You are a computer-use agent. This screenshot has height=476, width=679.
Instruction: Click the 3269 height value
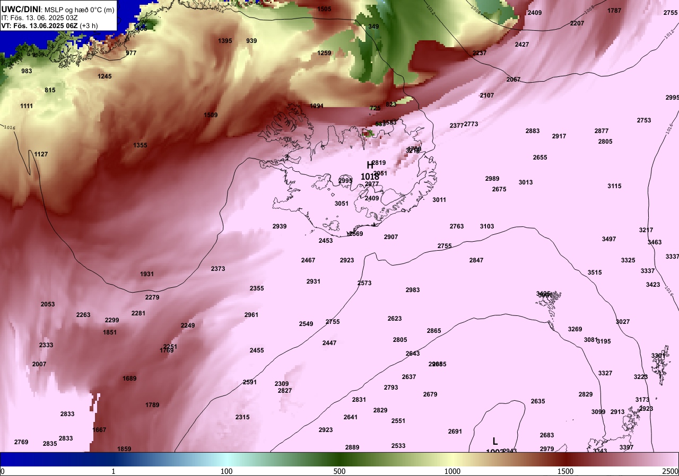575,329
